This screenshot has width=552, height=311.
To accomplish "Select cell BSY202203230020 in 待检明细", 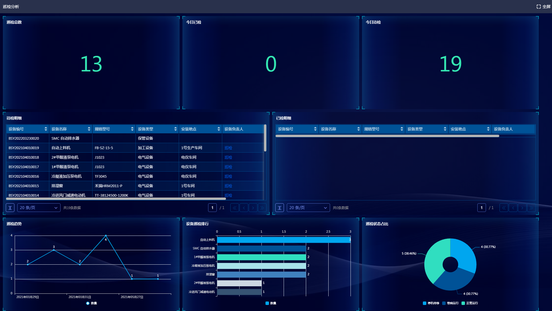I will [28, 139].
